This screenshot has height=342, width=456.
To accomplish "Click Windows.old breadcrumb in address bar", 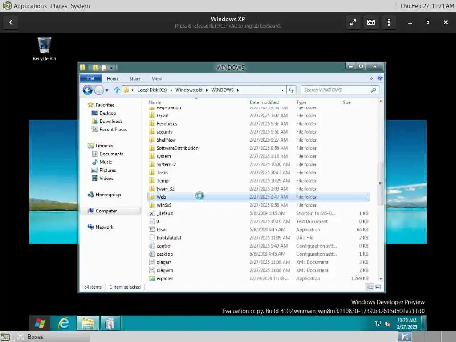I will [189, 90].
